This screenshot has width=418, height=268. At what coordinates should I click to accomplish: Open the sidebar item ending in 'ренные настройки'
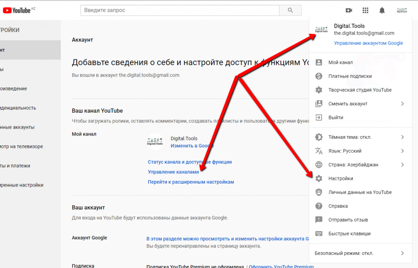(22, 185)
